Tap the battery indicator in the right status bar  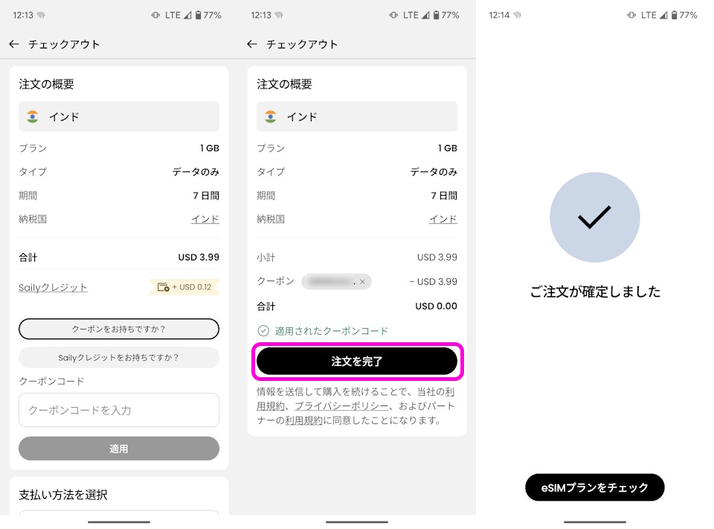click(674, 15)
